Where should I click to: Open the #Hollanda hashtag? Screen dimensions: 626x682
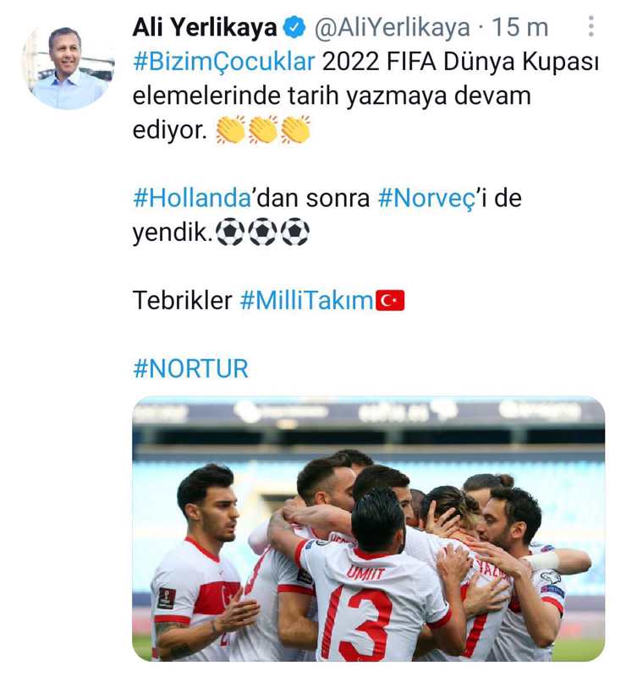click(x=192, y=199)
